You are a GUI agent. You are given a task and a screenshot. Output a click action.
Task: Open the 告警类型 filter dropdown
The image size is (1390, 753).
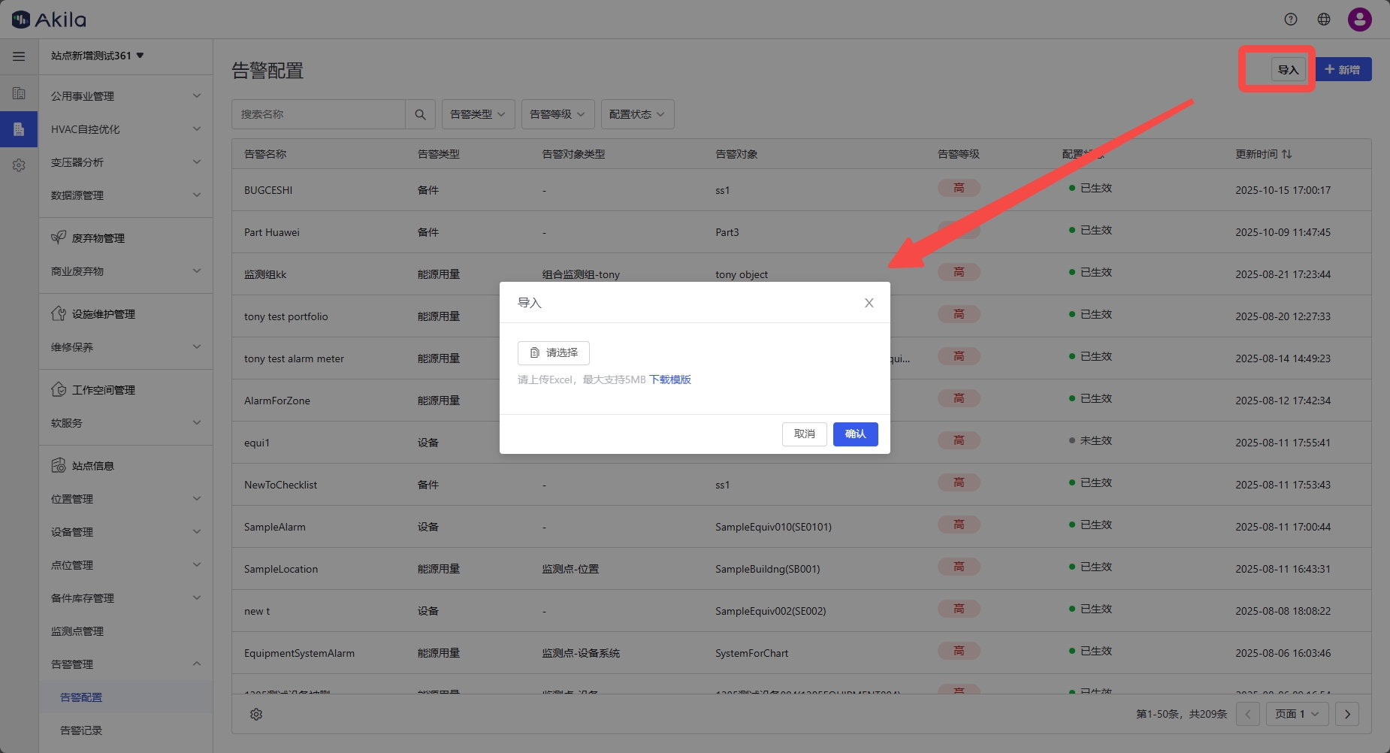[x=477, y=114]
